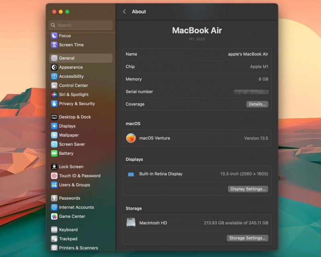Click the Accessibility icon in sidebar

click(x=54, y=76)
